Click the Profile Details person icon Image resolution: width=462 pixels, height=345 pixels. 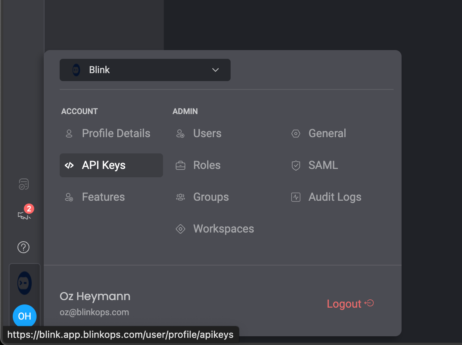click(69, 134)
